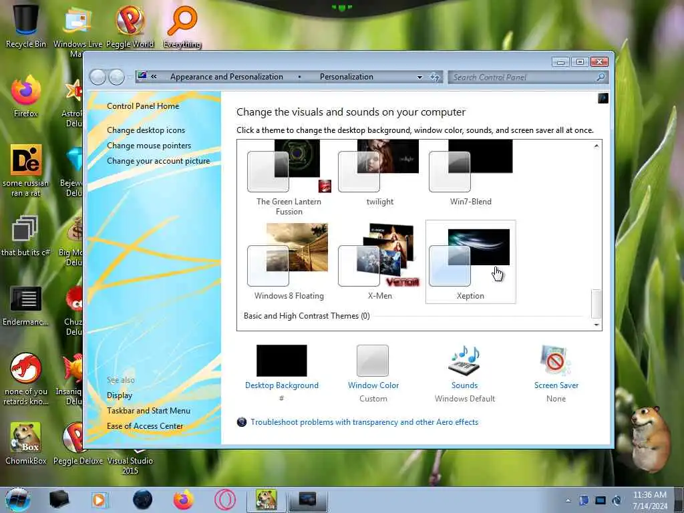Click the refresh button beside address bar
684x513 pixels.
435,77
